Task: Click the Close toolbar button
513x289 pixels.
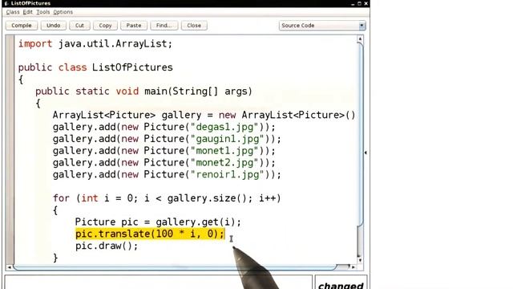Action: tap(194, 25)
